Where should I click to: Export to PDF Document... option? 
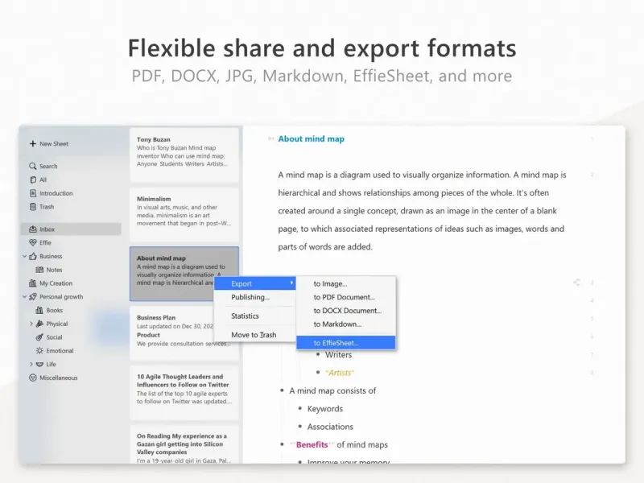click(x=346, y=297)
